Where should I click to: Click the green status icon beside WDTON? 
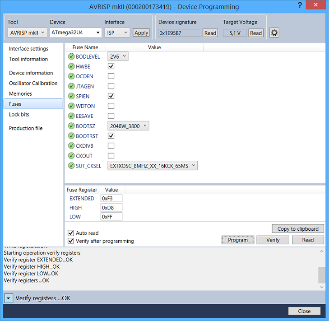click(71, 106)
